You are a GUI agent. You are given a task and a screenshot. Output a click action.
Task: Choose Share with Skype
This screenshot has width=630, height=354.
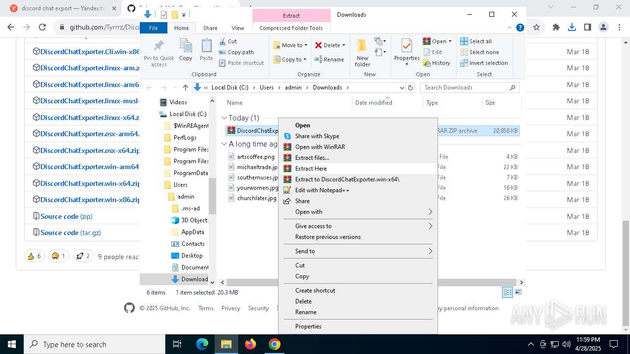pyautogui.click(x=358, y=136)
